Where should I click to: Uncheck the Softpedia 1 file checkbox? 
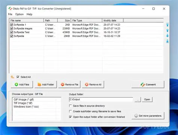click(12, 25)
